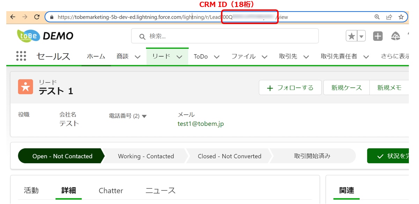Select the Working - Contacted stage

[x=146, y=156]
